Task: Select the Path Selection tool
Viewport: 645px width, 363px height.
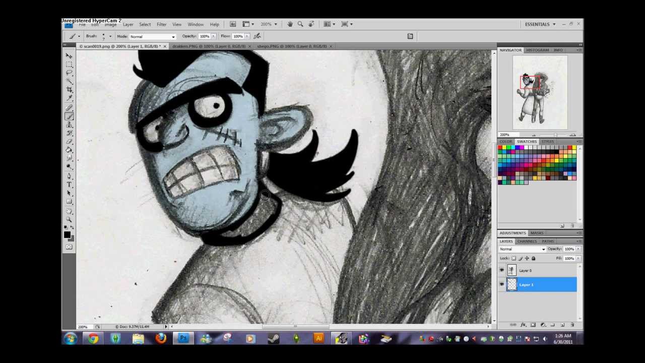Action: click(69, 194)
